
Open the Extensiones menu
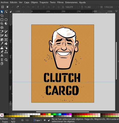[71, 2]
